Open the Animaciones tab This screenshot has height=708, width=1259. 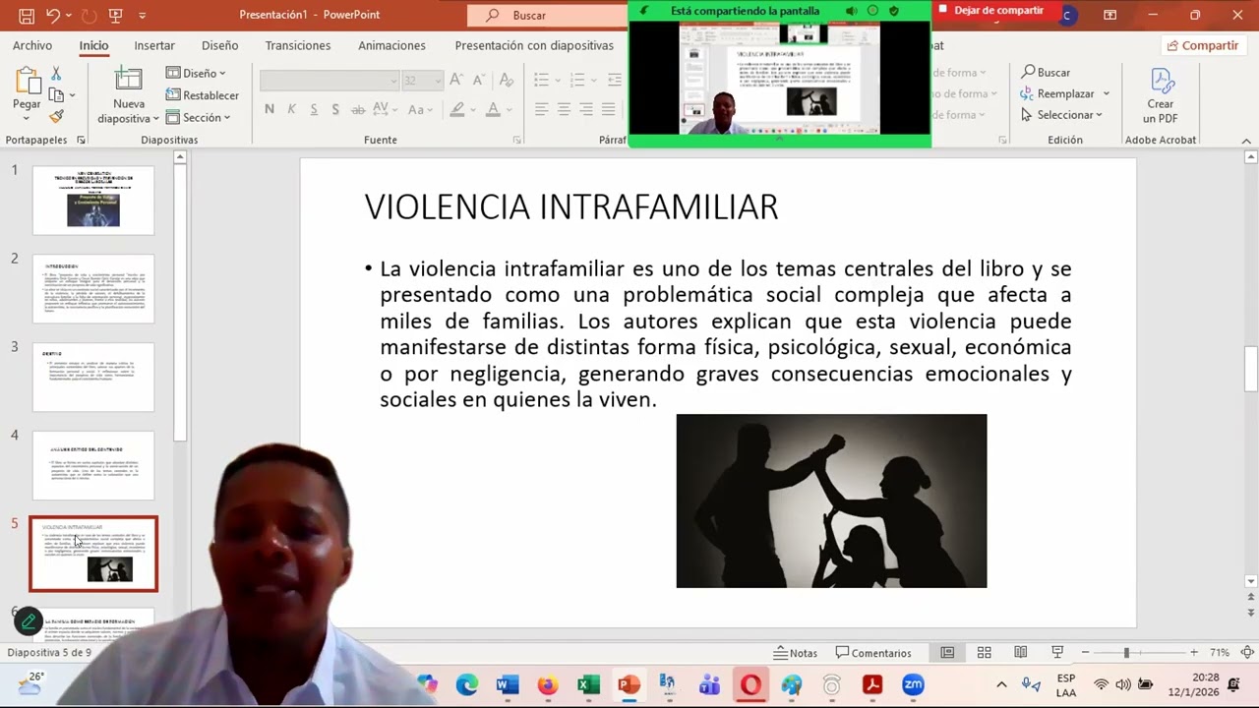tap(391, 45)
